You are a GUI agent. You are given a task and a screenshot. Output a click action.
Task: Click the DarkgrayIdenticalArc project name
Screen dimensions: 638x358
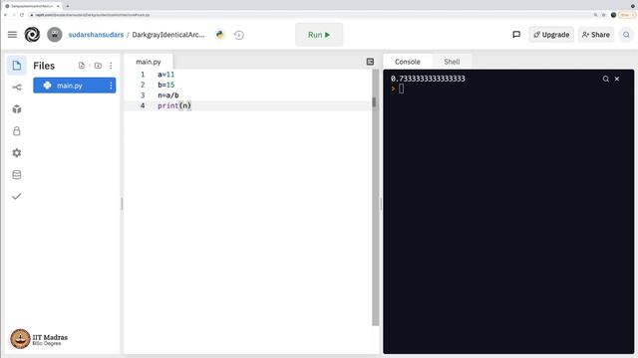pos(168,35)
